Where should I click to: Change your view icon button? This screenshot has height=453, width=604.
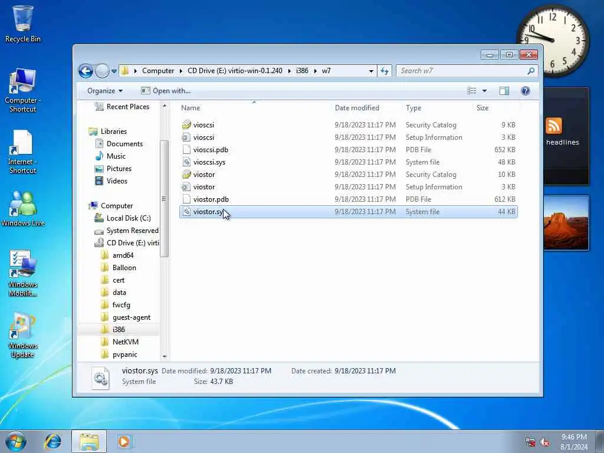click(472, 91)
